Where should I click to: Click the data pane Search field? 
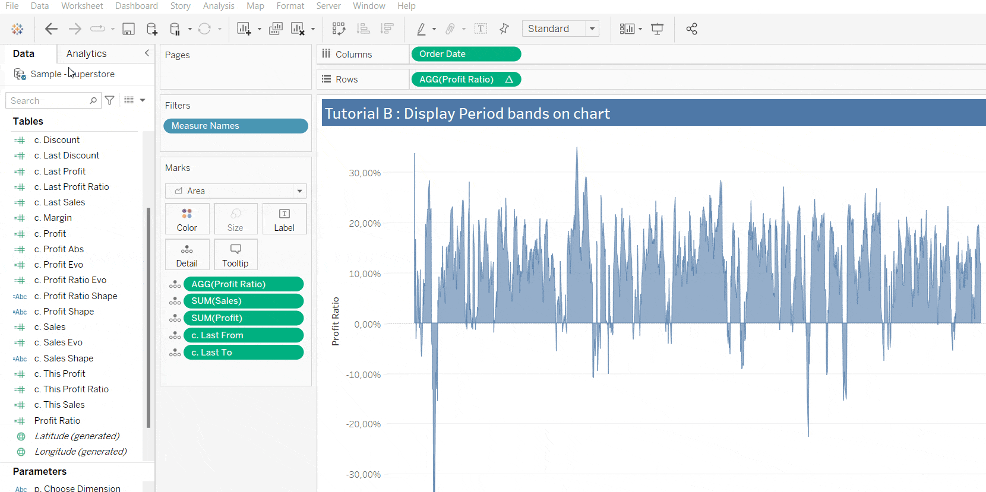point(49,101)
